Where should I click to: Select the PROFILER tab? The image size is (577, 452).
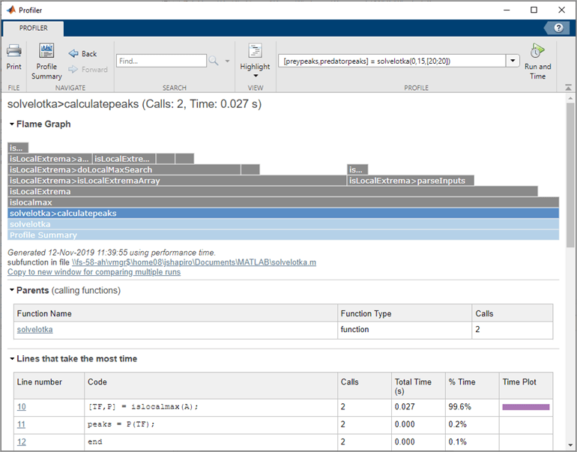[33, 28]
